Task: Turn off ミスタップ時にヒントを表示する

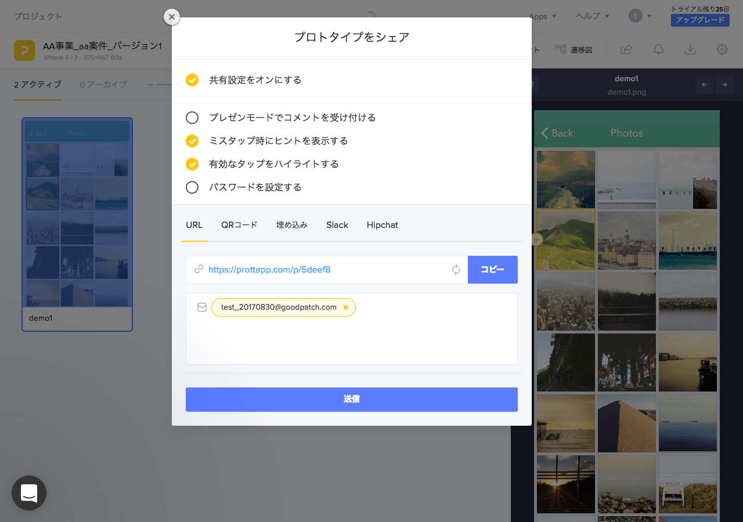Action: [x=192, y=140]
